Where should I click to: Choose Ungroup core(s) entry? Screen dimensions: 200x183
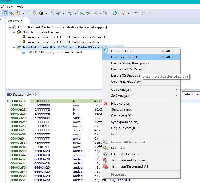pyautogui.click(x=141, y=128)
